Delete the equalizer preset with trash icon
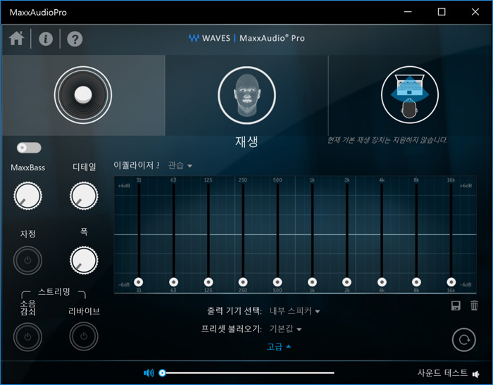The height and width of the screenshot is (385, 493). point(474,305)
